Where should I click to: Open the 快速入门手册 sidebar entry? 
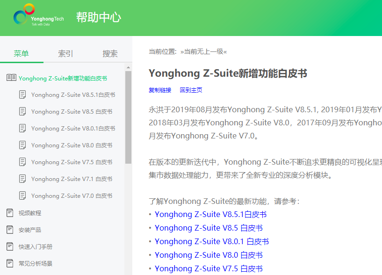(36, 247)
